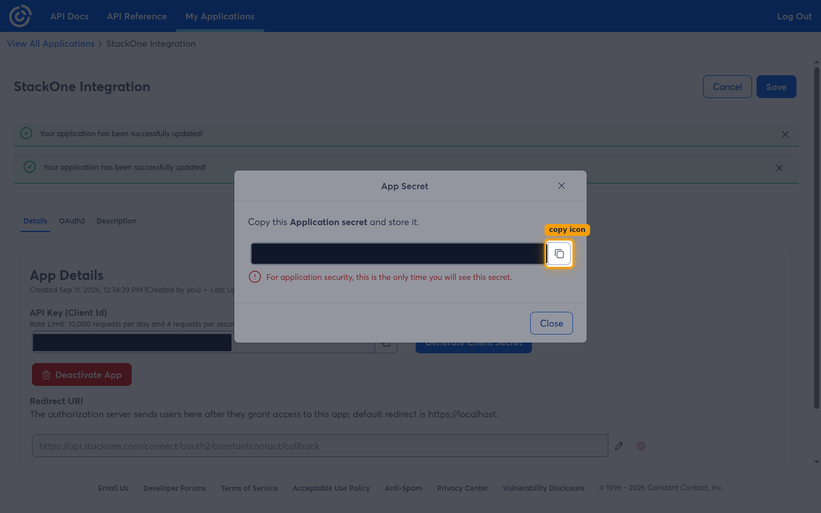Save the StackOne Integration application
This screenshot has height=513, width=821.
click(776, 87)
